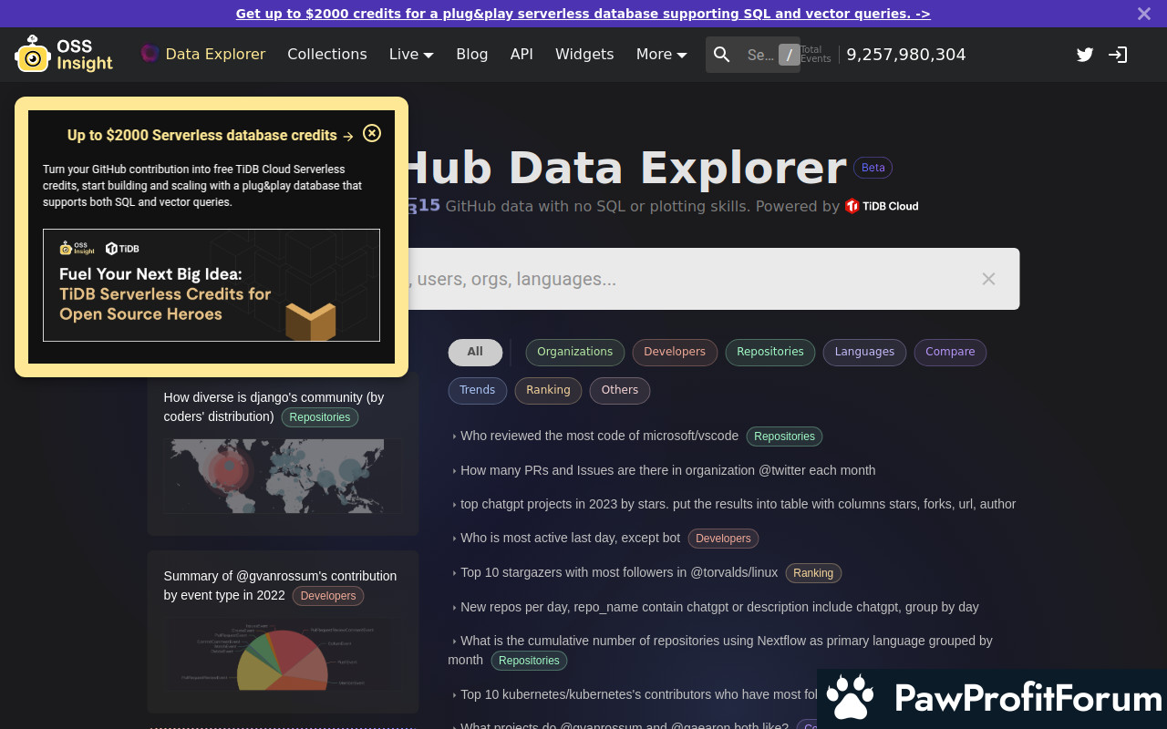Click Ranking tag beside stargazers question
Screen dimensions: 1167x729
click(x=813, y=573)
